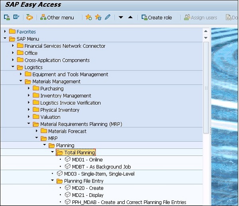This screenshot has height=206, width=239.
Task: Expand Financial Services Network Connector
Action: pos(13,46)
